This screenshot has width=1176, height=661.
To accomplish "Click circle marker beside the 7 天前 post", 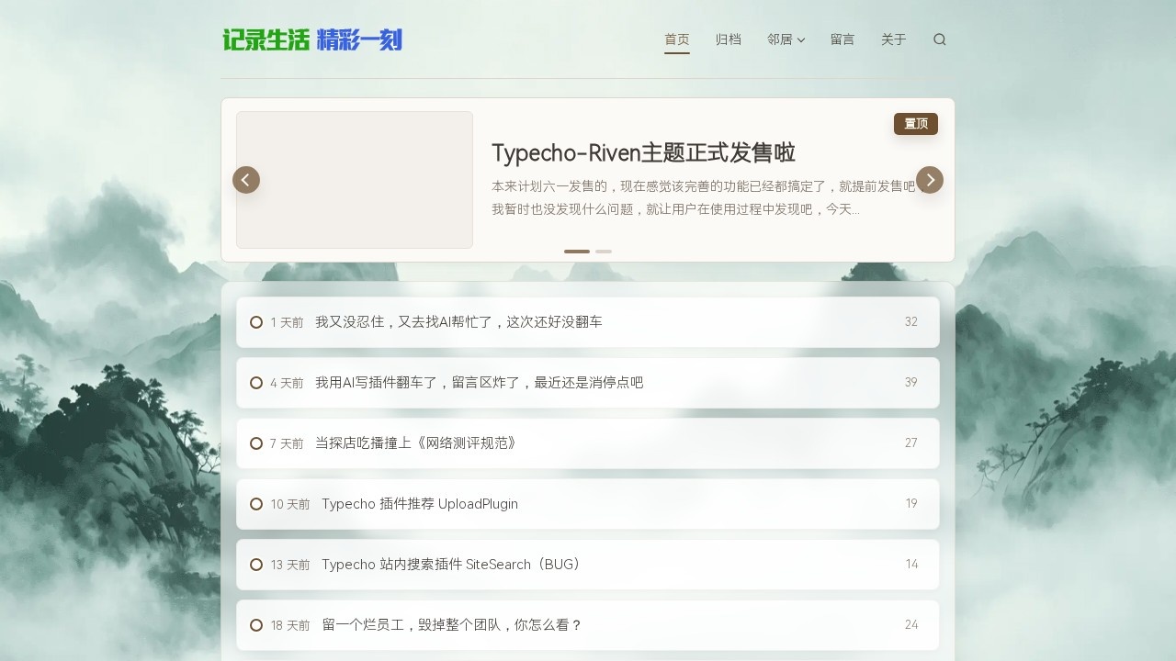I will click(256, 443).
